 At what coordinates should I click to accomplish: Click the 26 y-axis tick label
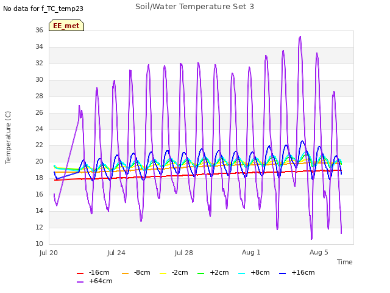39,112
